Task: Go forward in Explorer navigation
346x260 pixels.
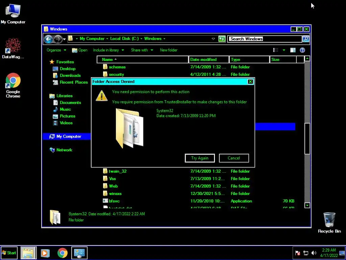Action: coord(58,39)
